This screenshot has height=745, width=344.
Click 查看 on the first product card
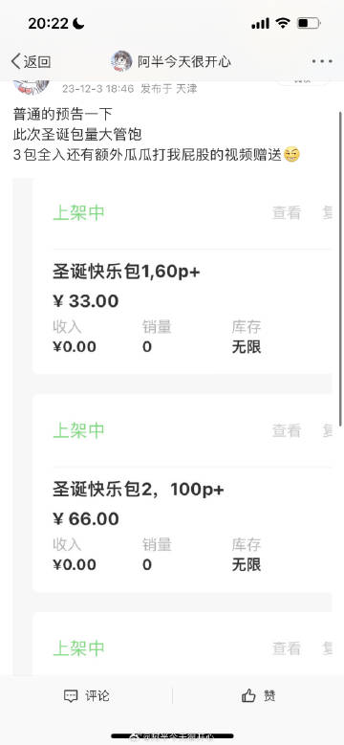[286, 213]
